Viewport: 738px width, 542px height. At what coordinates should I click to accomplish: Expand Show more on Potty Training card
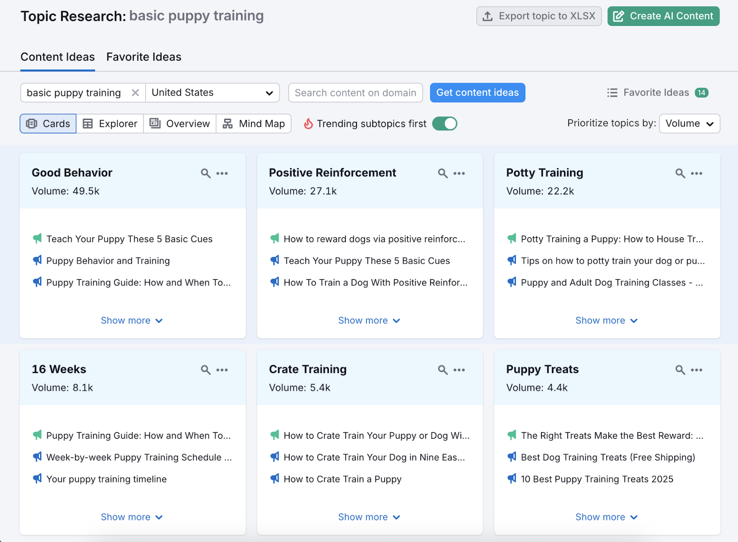pyautogui.click(x=606, y=320)
